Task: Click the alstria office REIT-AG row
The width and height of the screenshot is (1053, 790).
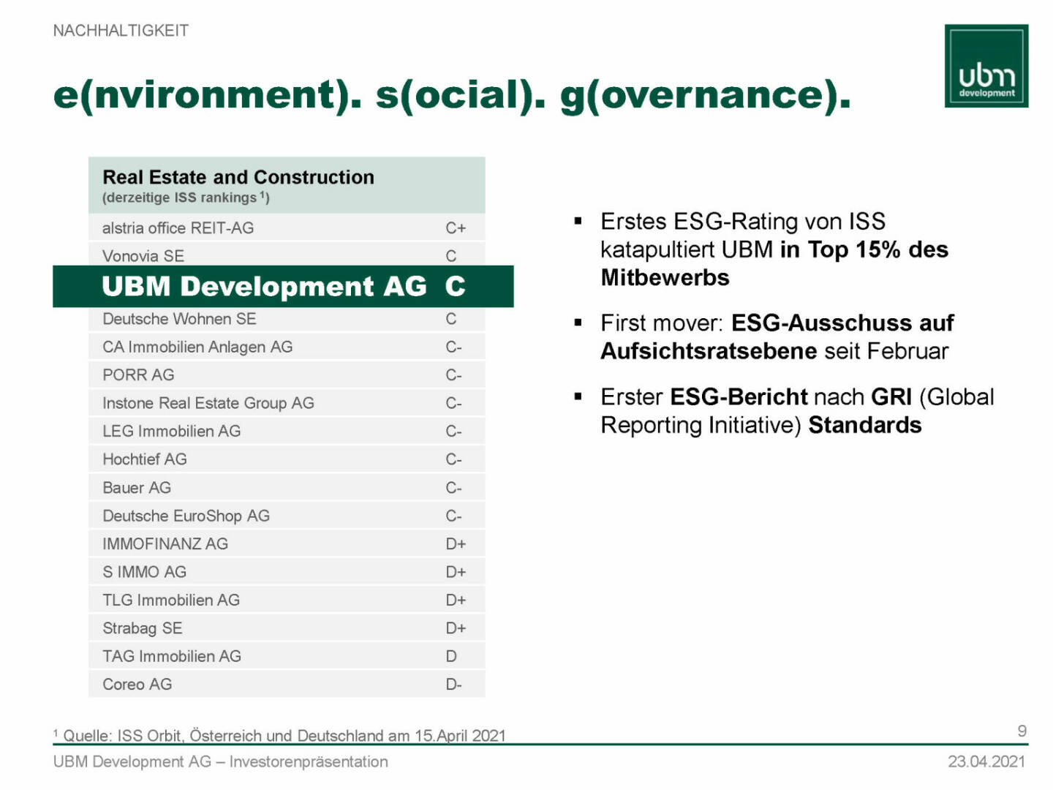Action: (x=286, y=228)
